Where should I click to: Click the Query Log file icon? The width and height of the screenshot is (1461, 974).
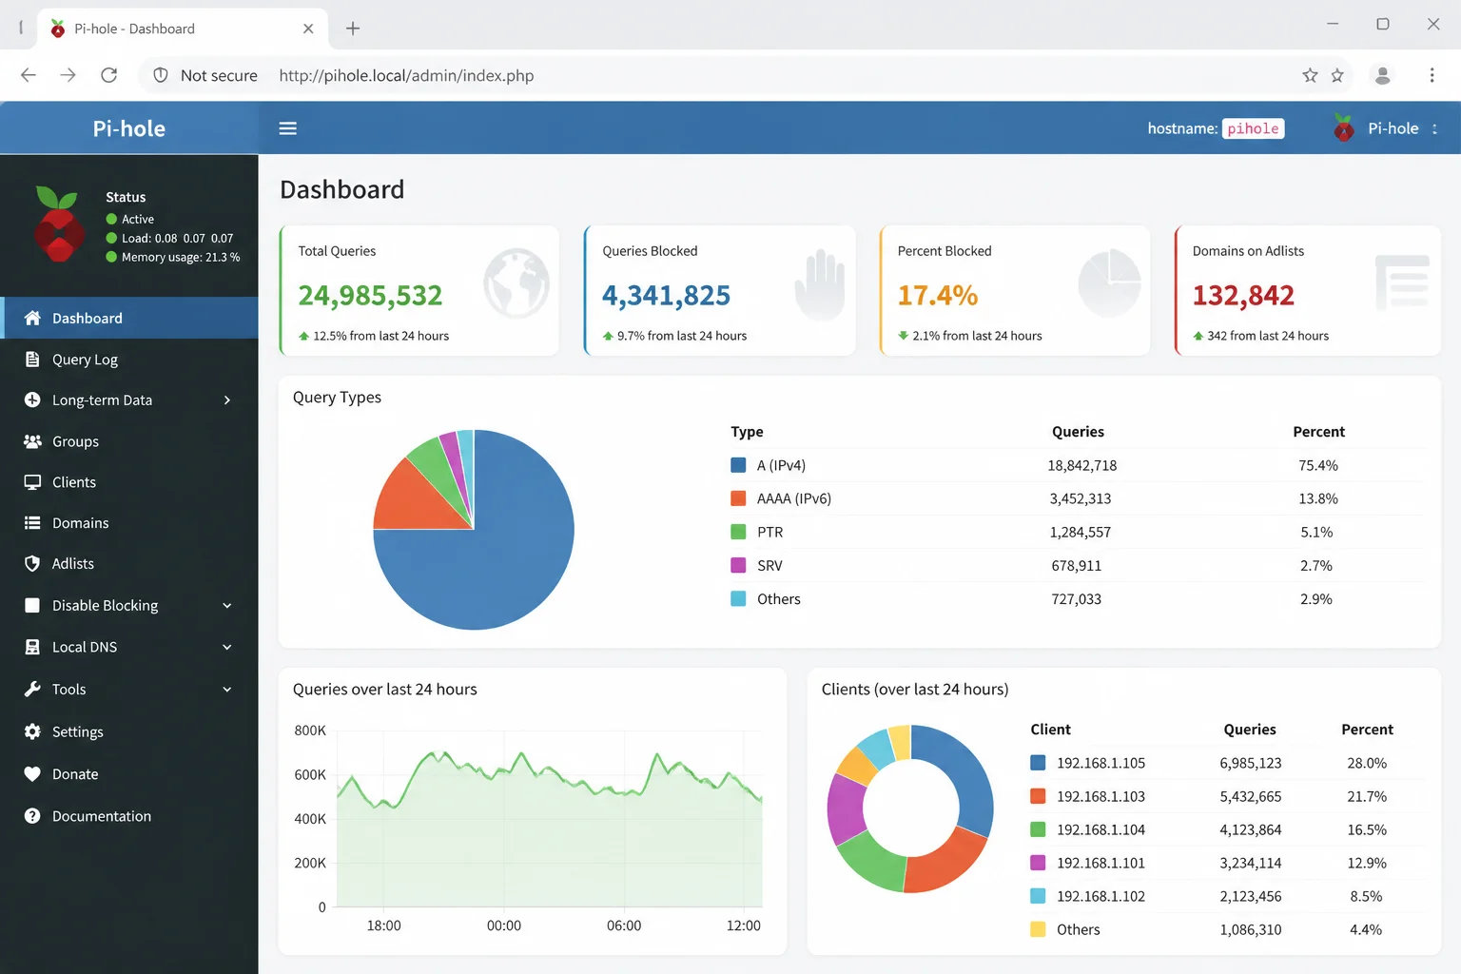[x=32, y=360]
